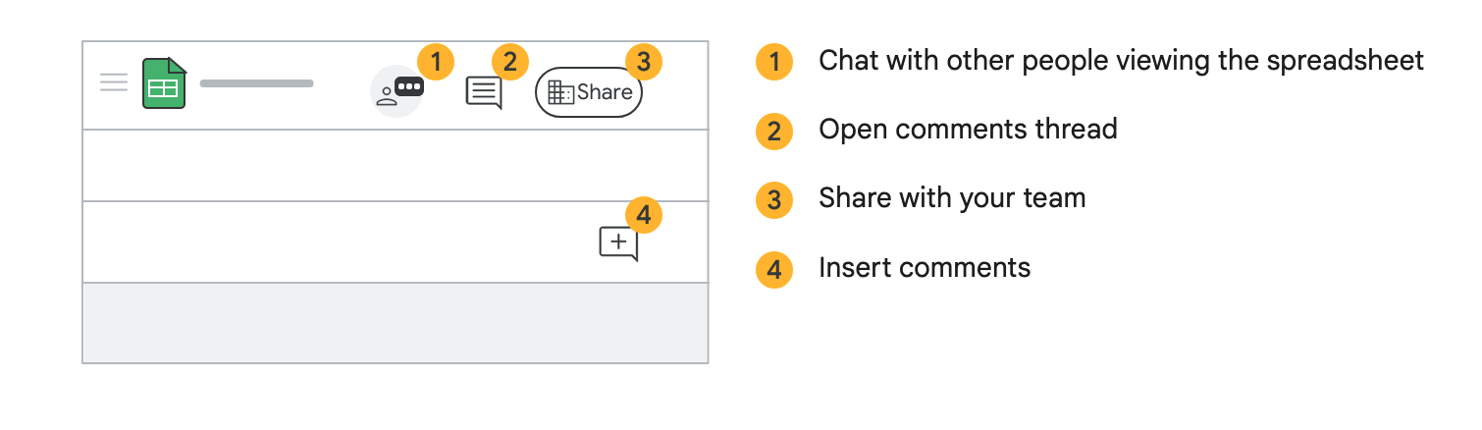Click the gray spreadsheet title placeholder bar
The width and height of the screenshot is (1482, 430).
click(256, 83)
